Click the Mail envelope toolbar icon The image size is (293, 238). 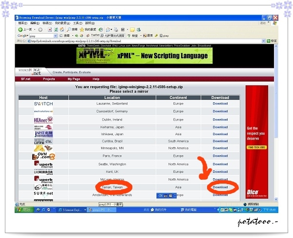[x=108, y=29]
